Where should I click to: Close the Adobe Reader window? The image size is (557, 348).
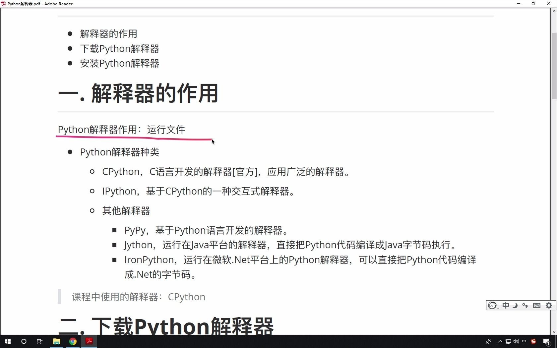[549, 4]
